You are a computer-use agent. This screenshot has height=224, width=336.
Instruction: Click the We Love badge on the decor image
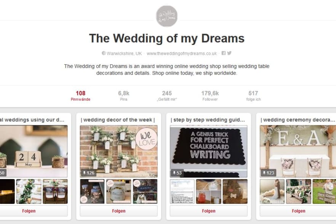tap(147, 139)
